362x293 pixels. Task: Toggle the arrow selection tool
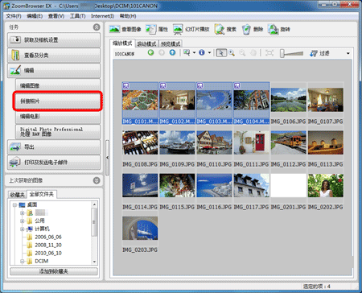tap(221, 53)
